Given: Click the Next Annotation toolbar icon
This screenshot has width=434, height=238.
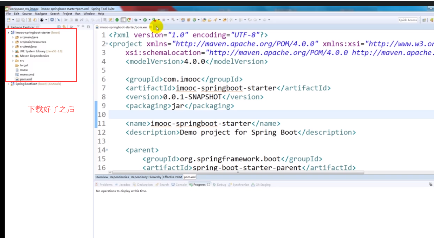Looking at the screenshot, I should [x=232, y=20].
